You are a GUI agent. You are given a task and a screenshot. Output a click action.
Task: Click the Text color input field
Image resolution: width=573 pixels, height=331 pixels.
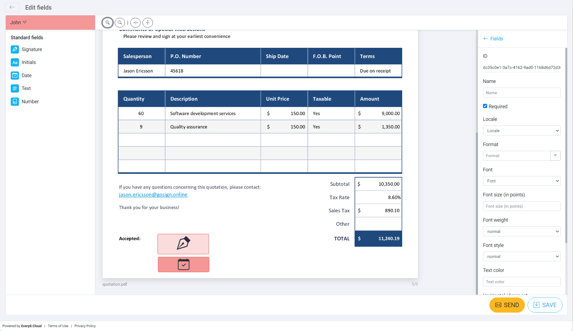click(522, 282)
